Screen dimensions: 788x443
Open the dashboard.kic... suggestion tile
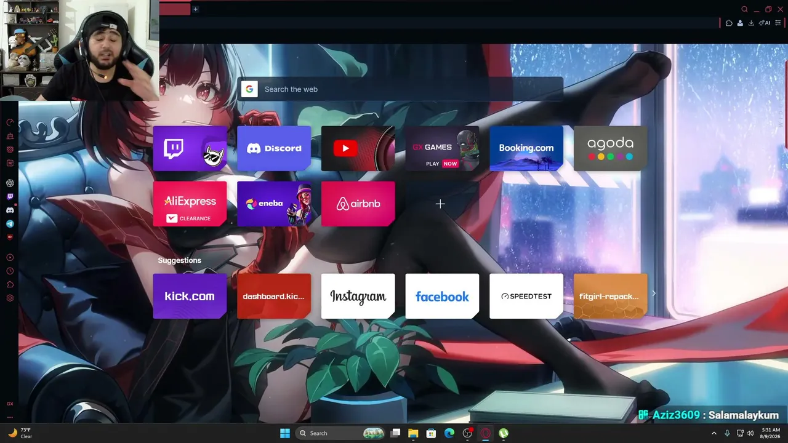point(274,296)
